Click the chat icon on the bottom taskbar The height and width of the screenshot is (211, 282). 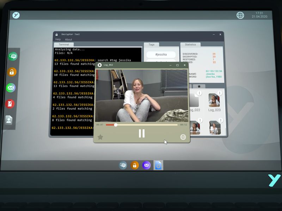123,165
